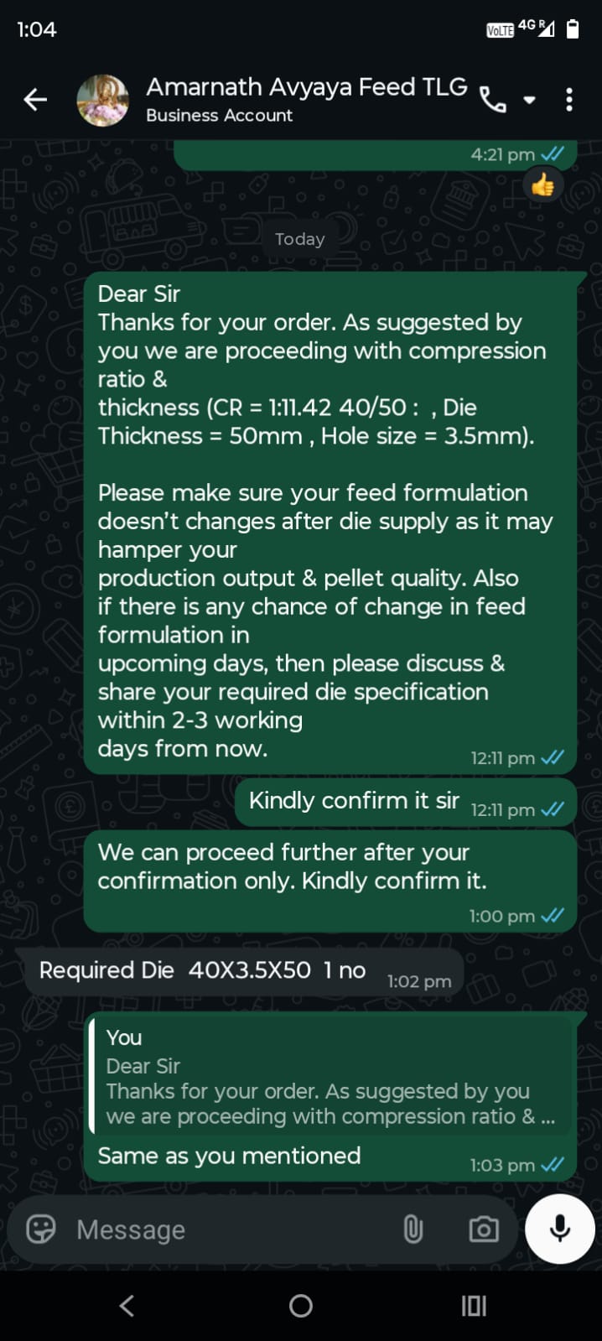Open the Android recent apps button
The image size is (602, 1341).
pos(474,1305)
